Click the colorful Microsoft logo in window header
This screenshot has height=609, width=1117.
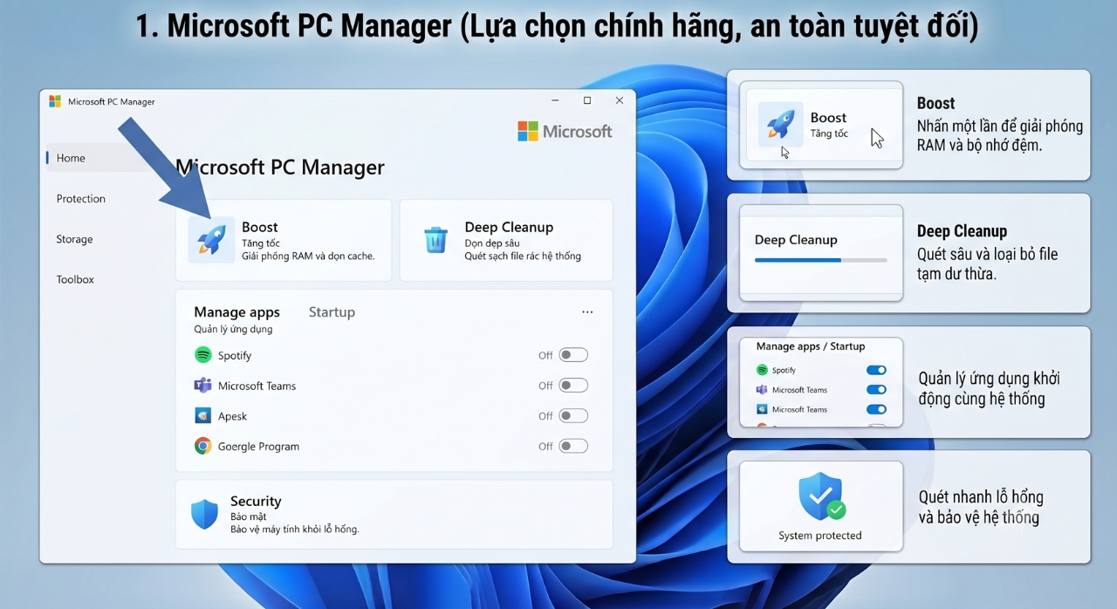[528, 131]
